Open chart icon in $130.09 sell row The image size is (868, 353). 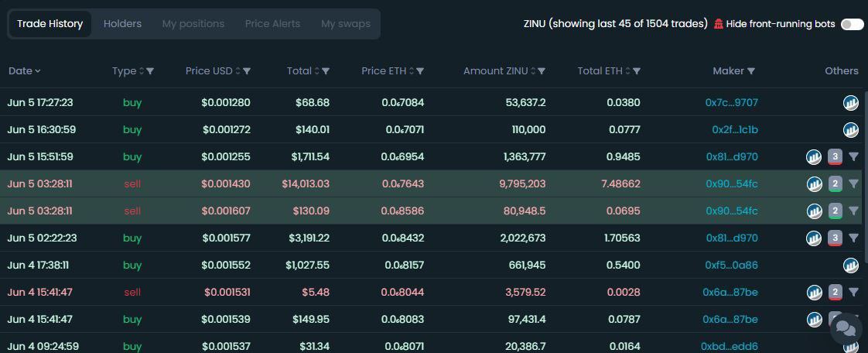pos(814,211)
